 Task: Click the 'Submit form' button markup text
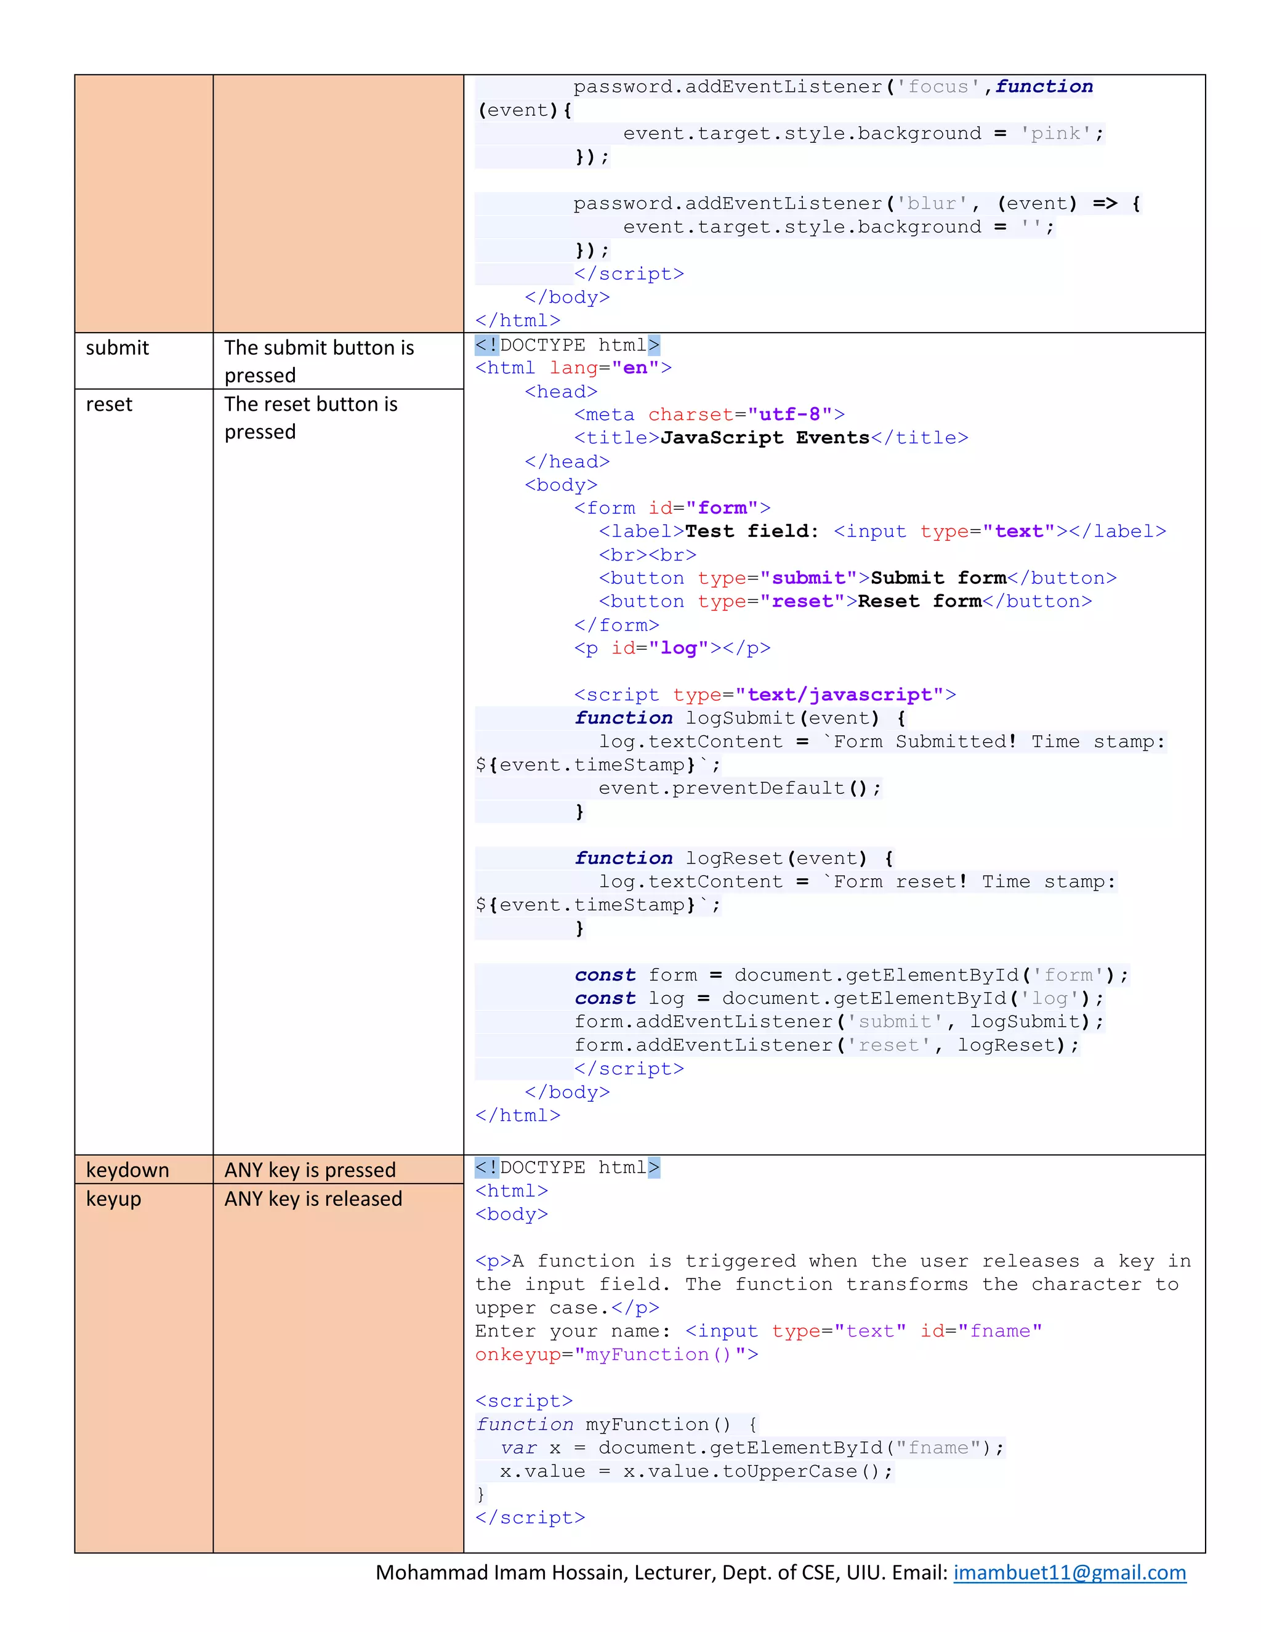click(x=938, y=578)
